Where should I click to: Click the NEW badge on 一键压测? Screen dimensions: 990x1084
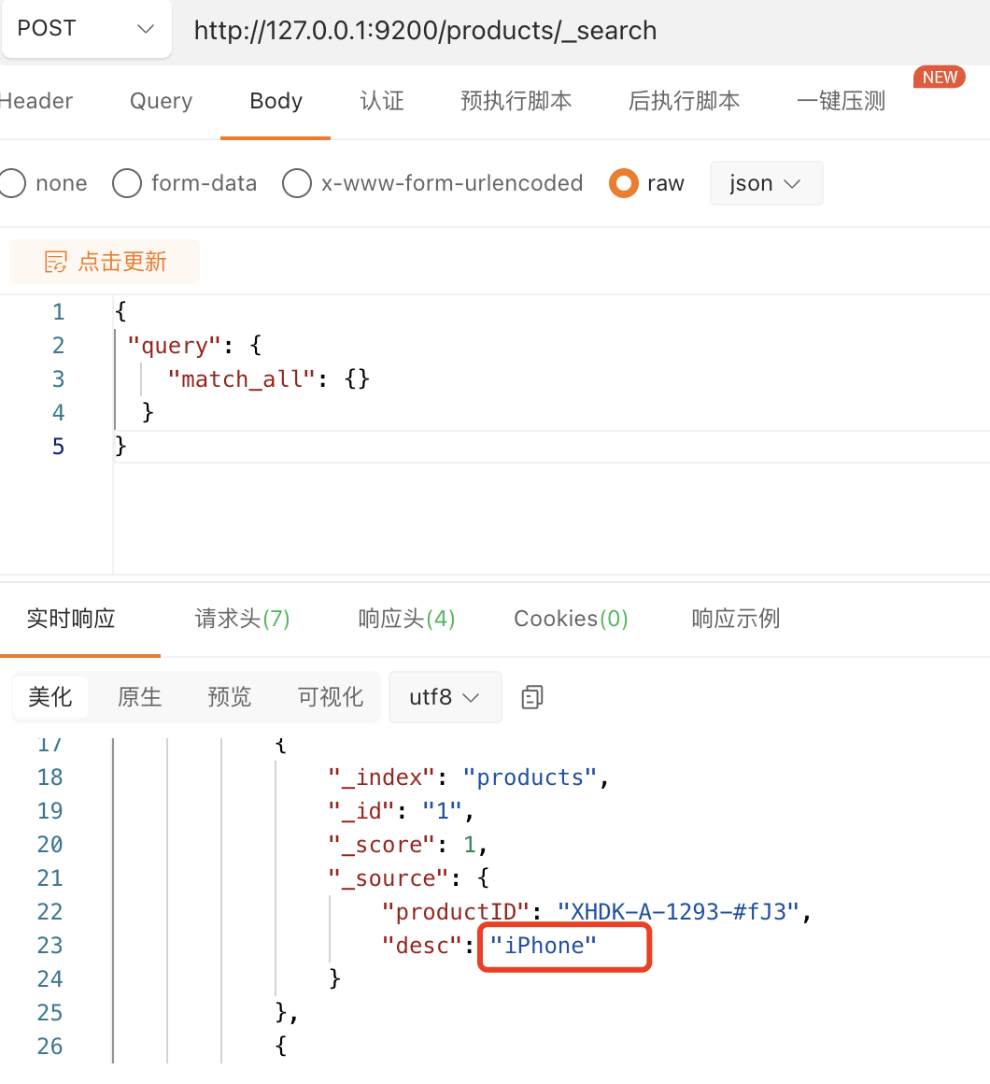pos(940,77)
